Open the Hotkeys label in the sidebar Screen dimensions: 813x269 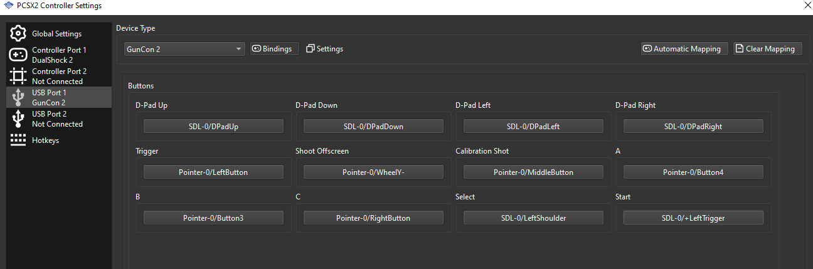45,140
